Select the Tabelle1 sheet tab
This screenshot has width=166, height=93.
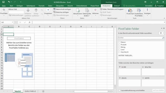click(x=18, y=91)
